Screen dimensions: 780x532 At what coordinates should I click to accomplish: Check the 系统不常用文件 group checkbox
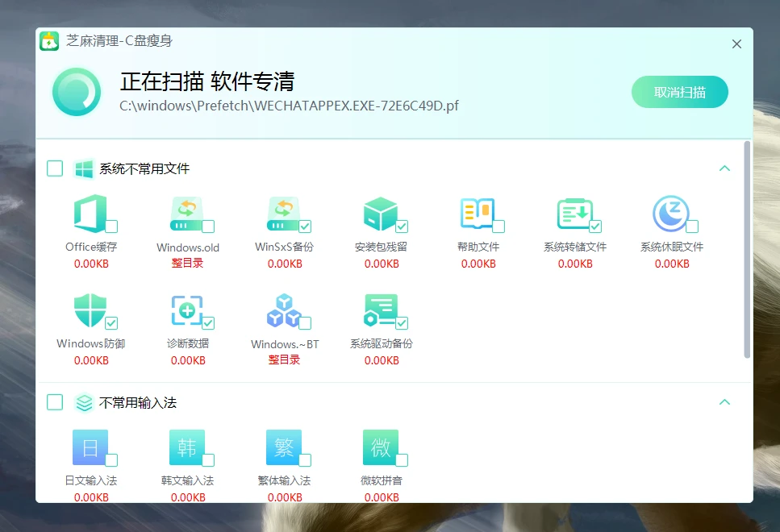tap(55, 168)
